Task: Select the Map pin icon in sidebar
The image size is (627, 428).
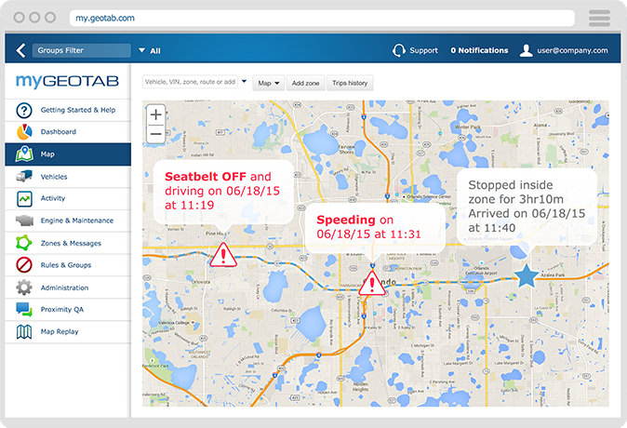Action: coord(24,154)
